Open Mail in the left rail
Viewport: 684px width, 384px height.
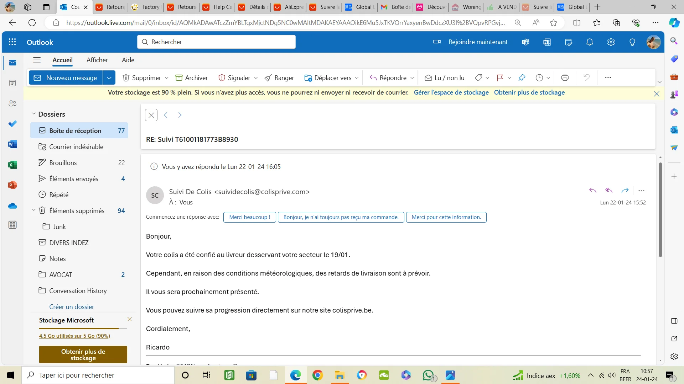pyautogui.click(x=12, y=63)
